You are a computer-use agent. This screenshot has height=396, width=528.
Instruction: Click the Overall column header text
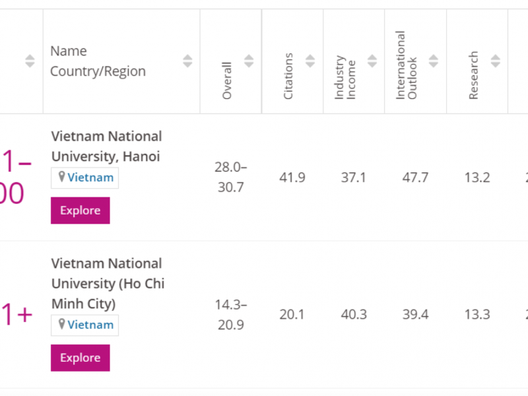[x=227, y=81]
